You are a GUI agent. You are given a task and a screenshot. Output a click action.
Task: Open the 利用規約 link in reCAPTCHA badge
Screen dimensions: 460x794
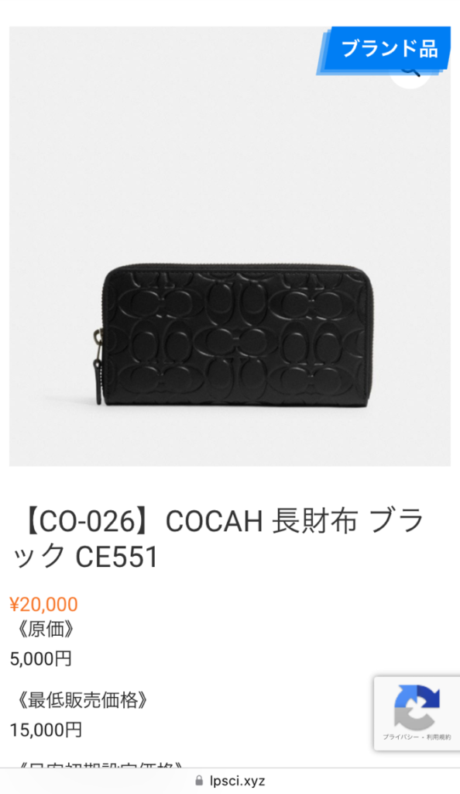pyautogui.click(x=439, y=737)
